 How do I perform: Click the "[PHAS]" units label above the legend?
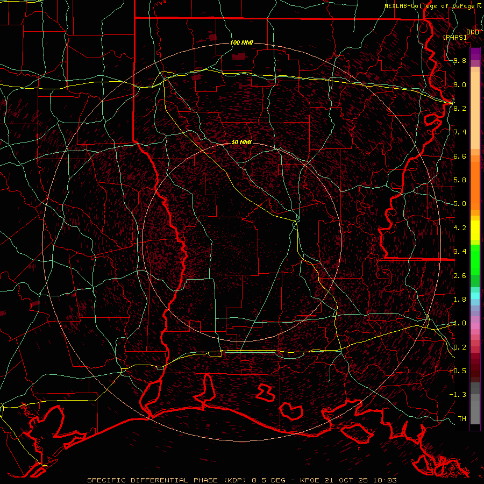click(x=454, y=37)
